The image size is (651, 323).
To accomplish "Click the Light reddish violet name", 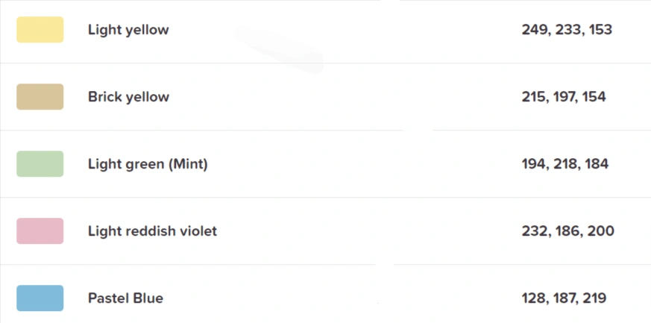I will click(152, 231).
